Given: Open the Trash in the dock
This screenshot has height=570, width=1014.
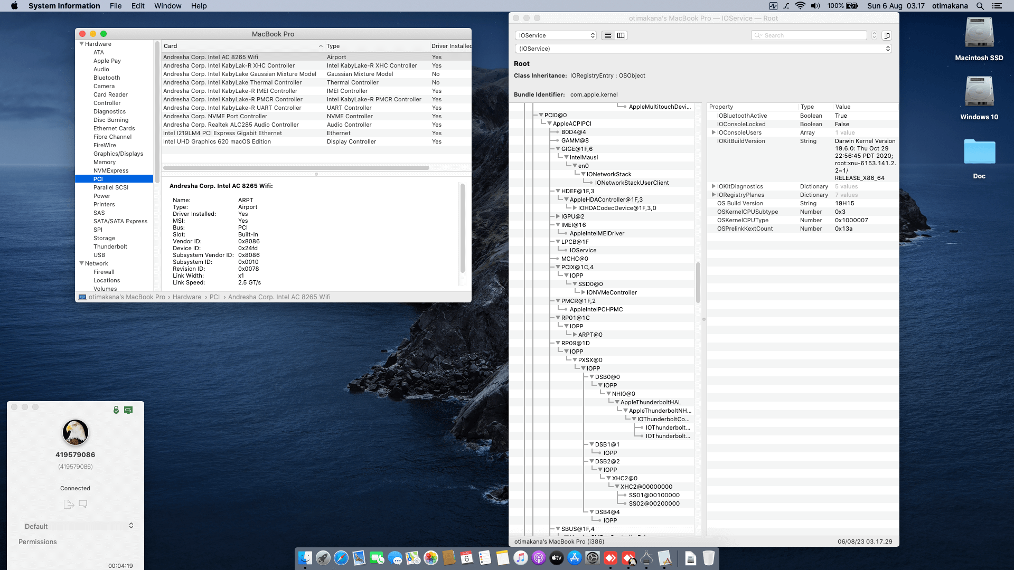Looking at the screenshot, I should pos(709,558).
